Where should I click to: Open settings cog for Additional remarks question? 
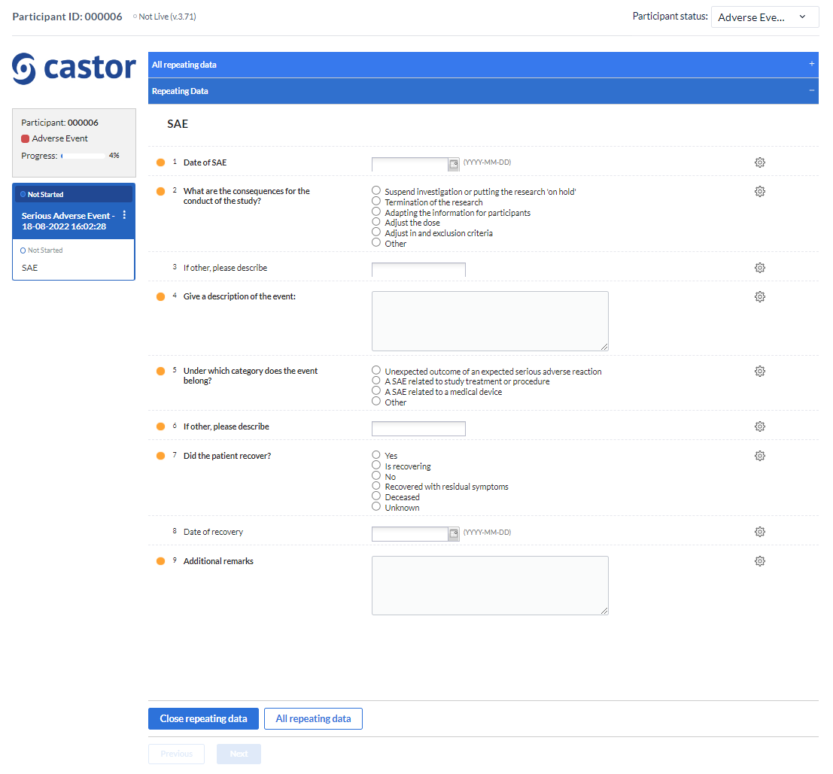click(x=759, y=560)
